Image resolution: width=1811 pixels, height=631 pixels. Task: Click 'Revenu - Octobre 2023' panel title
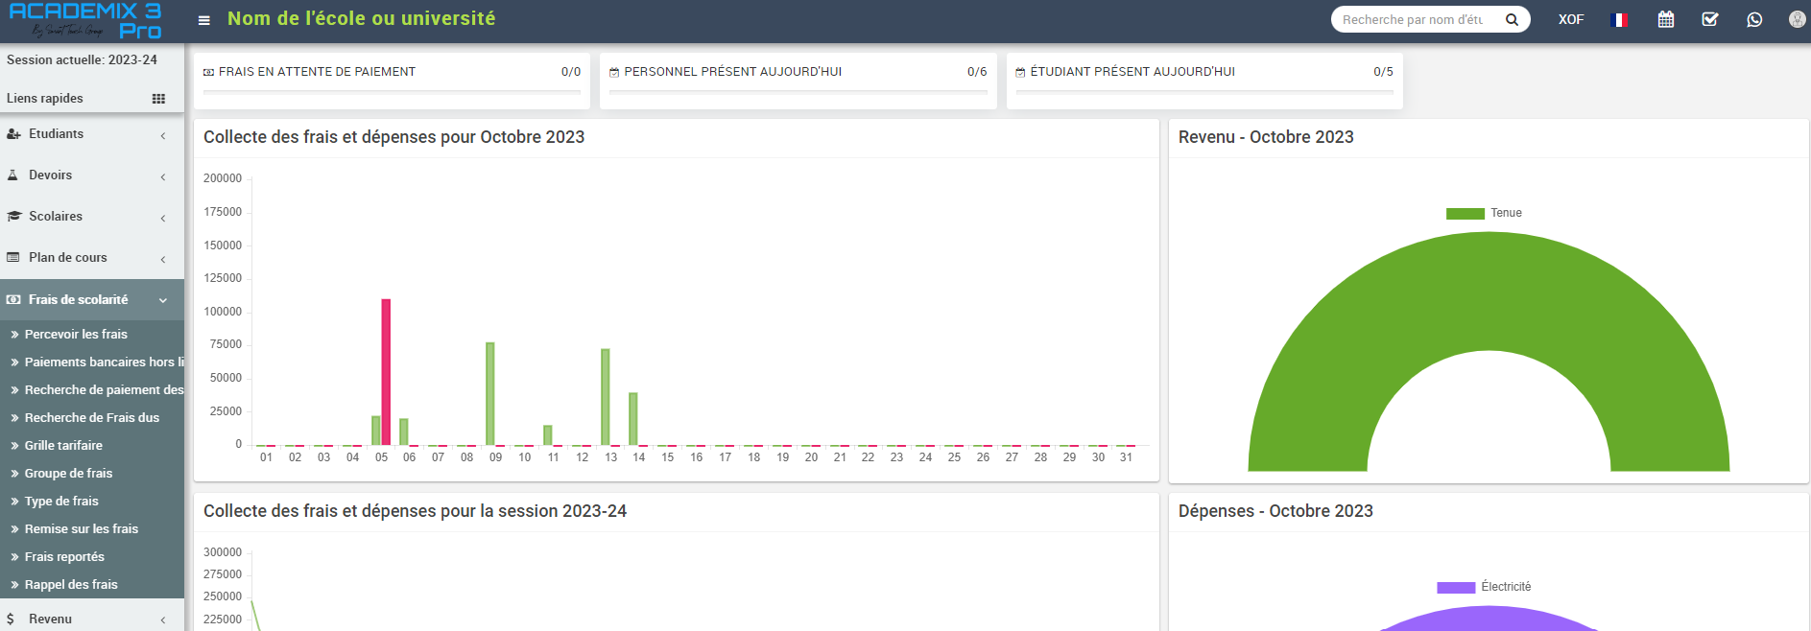[1266, 137]
